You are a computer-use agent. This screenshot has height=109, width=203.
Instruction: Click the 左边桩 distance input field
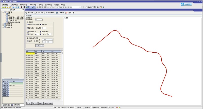pos(37,34)
